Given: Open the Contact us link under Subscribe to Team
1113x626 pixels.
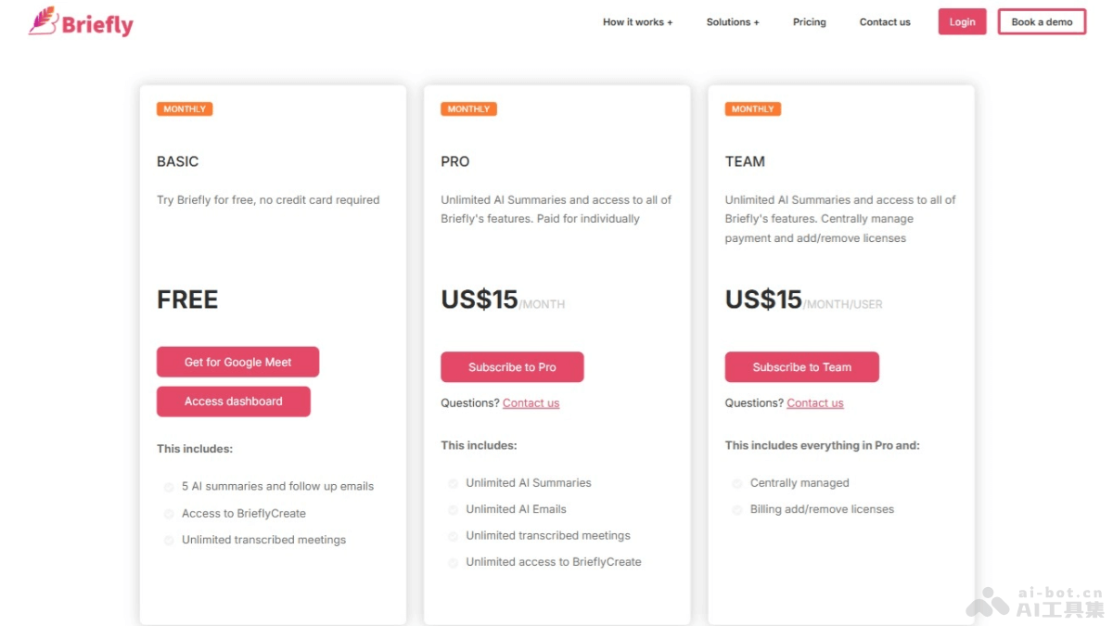Looking at the screenshot, I should (x=814, y=402).
